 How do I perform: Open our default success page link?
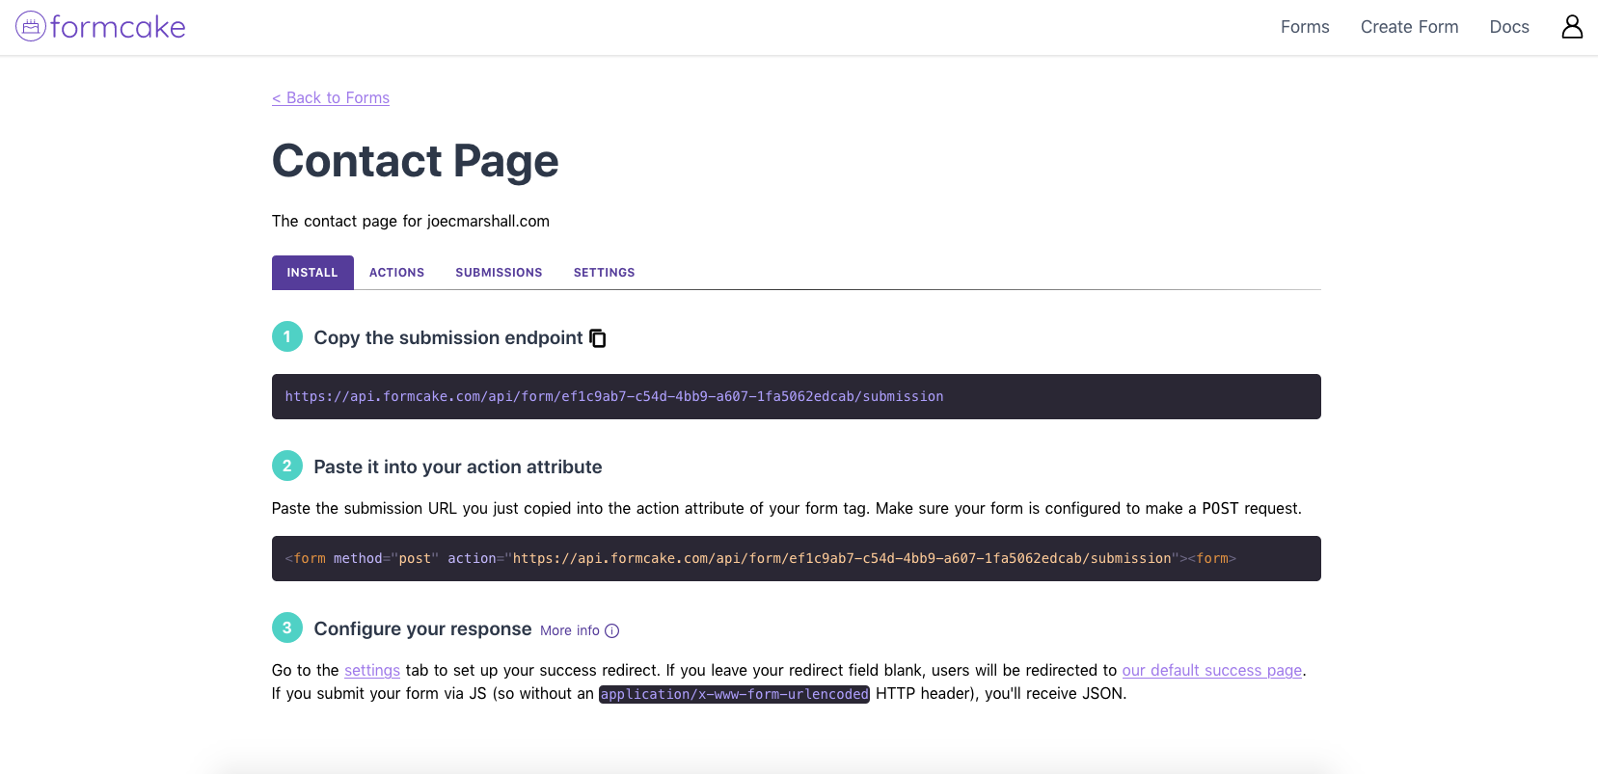point(1212,670)
